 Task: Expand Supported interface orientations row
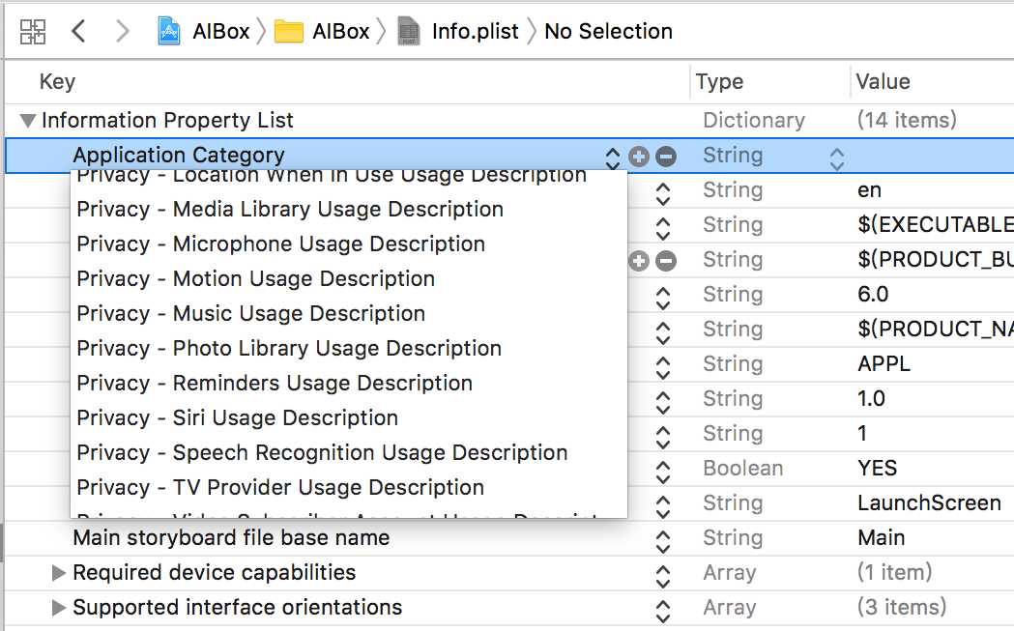59,608
